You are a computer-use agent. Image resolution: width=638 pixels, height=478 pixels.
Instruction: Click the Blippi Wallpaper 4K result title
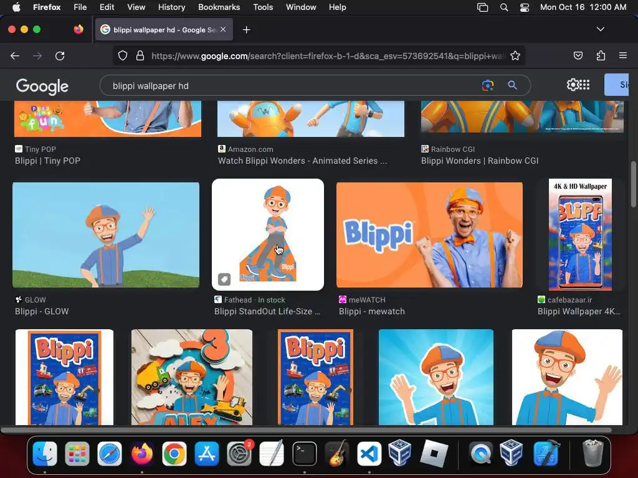click(579, 311)
